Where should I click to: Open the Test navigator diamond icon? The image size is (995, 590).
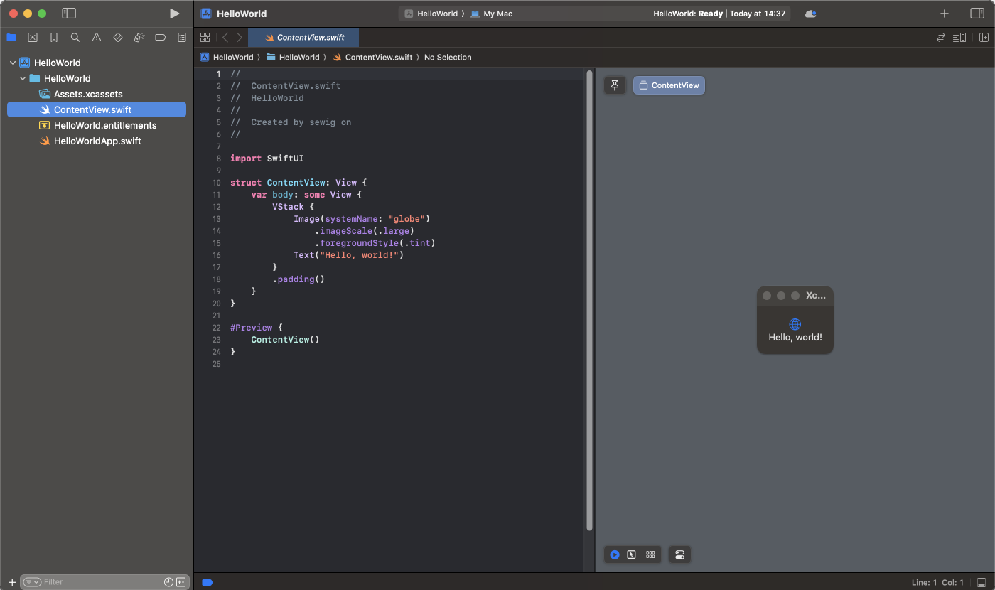118,38
